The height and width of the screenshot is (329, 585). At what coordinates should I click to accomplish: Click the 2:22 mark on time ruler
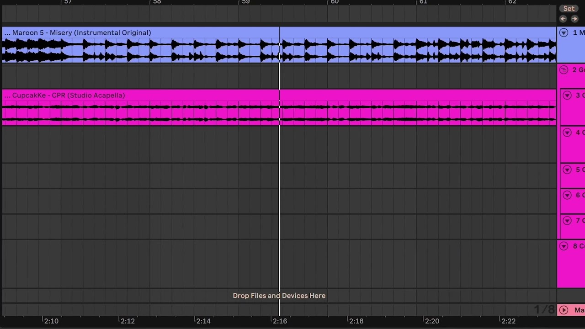tap(508, 321)
